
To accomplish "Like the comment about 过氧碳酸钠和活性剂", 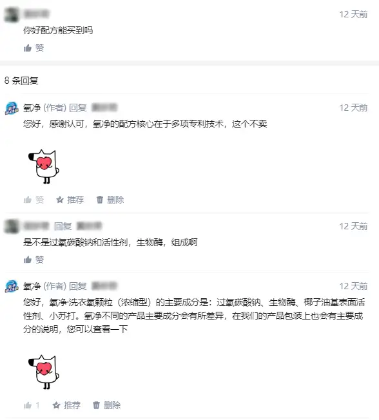I will [34, 260].
